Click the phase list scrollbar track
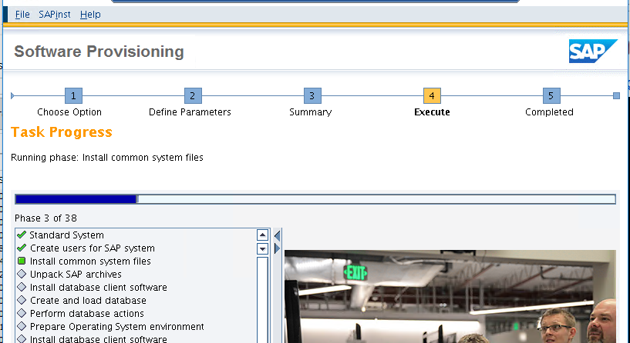The image size is (630, 343). 262,299
